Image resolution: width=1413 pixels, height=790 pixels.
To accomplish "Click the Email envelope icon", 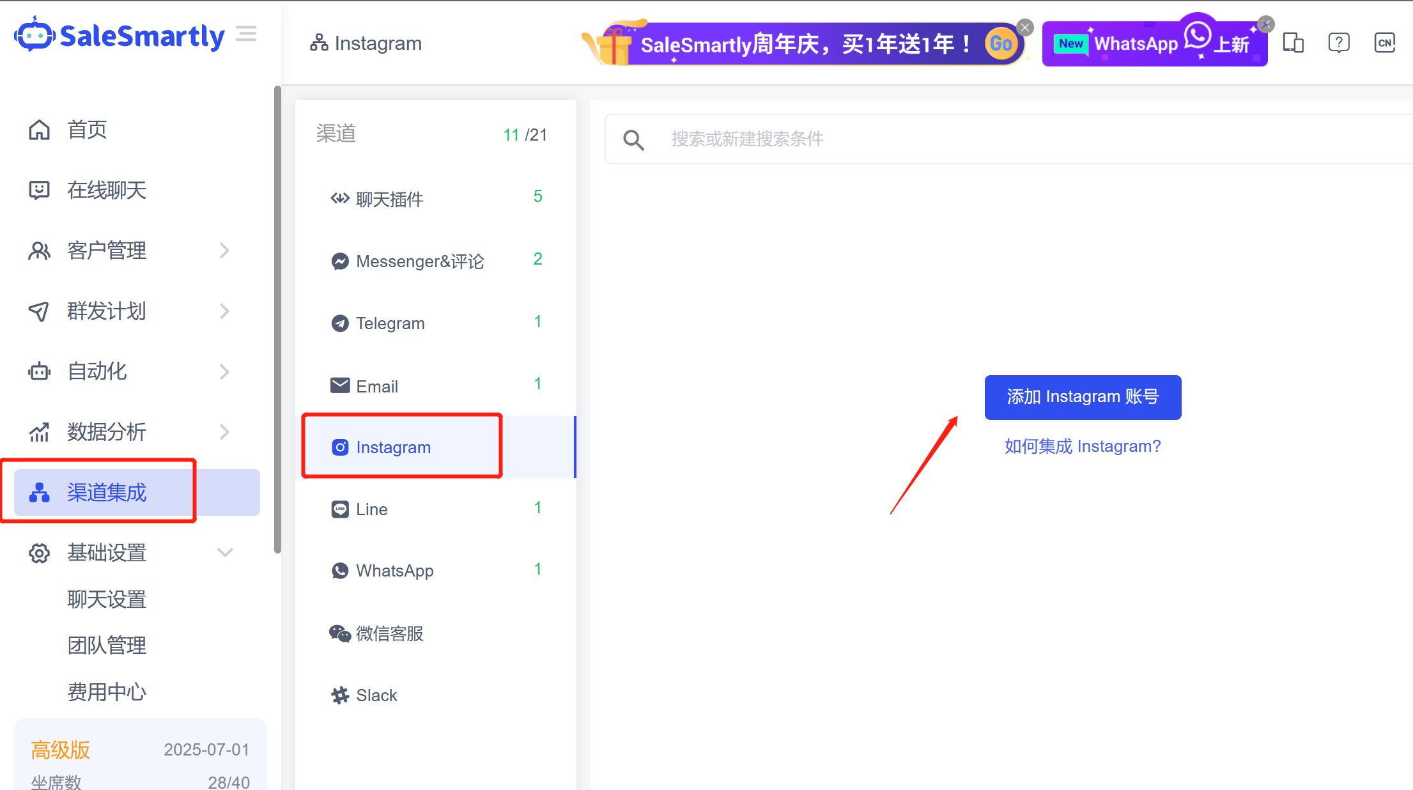I will [340, 385].
